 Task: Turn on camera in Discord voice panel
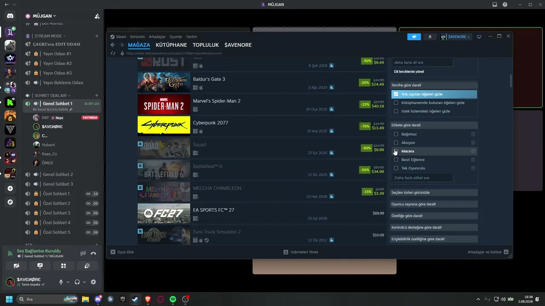pyautogui.click(x=16, y=266)
